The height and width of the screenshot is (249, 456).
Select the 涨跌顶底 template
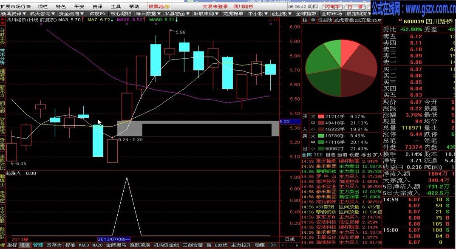140,245
